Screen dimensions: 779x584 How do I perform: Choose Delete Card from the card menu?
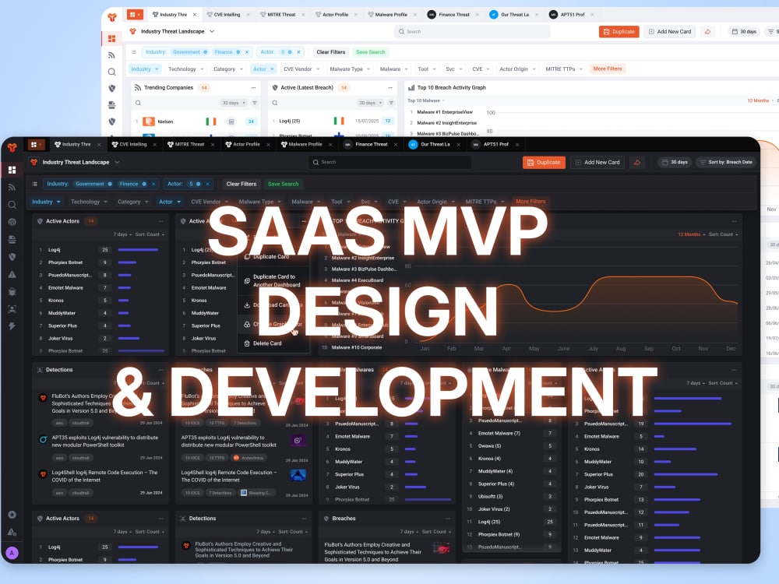(x=267, y=343)
